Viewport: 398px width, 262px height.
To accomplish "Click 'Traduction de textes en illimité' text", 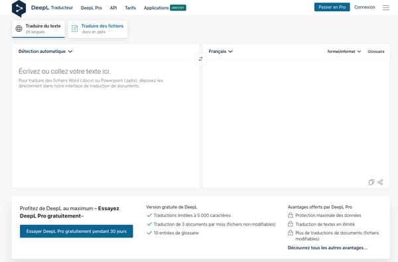I will click(325, 224).
